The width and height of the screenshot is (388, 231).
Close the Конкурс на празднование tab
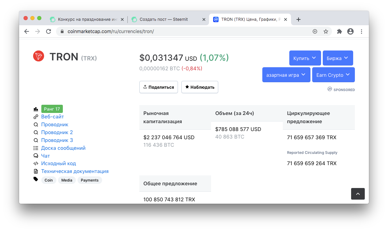(122, 19)
